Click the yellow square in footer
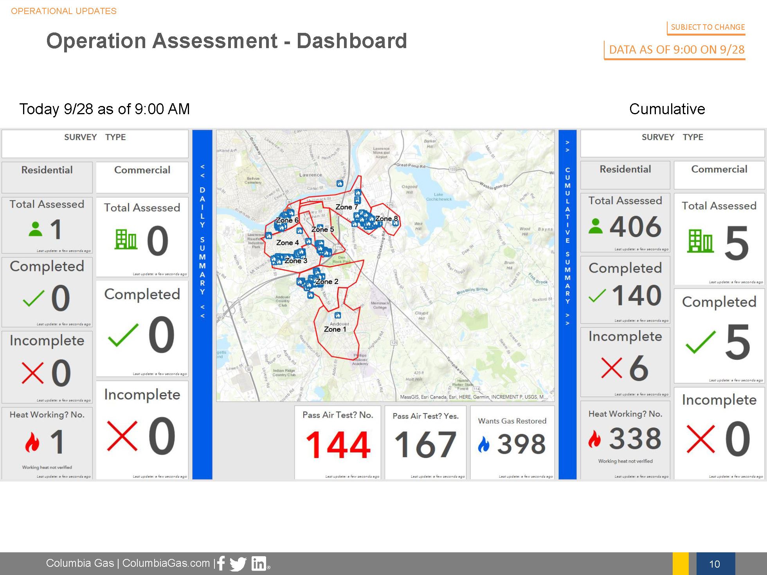 pyautogui.click(x=681, y=563)
